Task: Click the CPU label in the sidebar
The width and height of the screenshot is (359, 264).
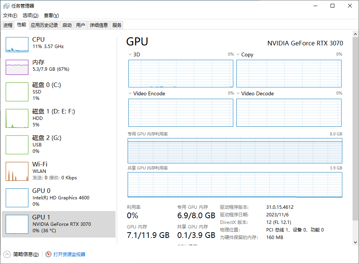Action: pyautogui.click(x=38, y=39)
